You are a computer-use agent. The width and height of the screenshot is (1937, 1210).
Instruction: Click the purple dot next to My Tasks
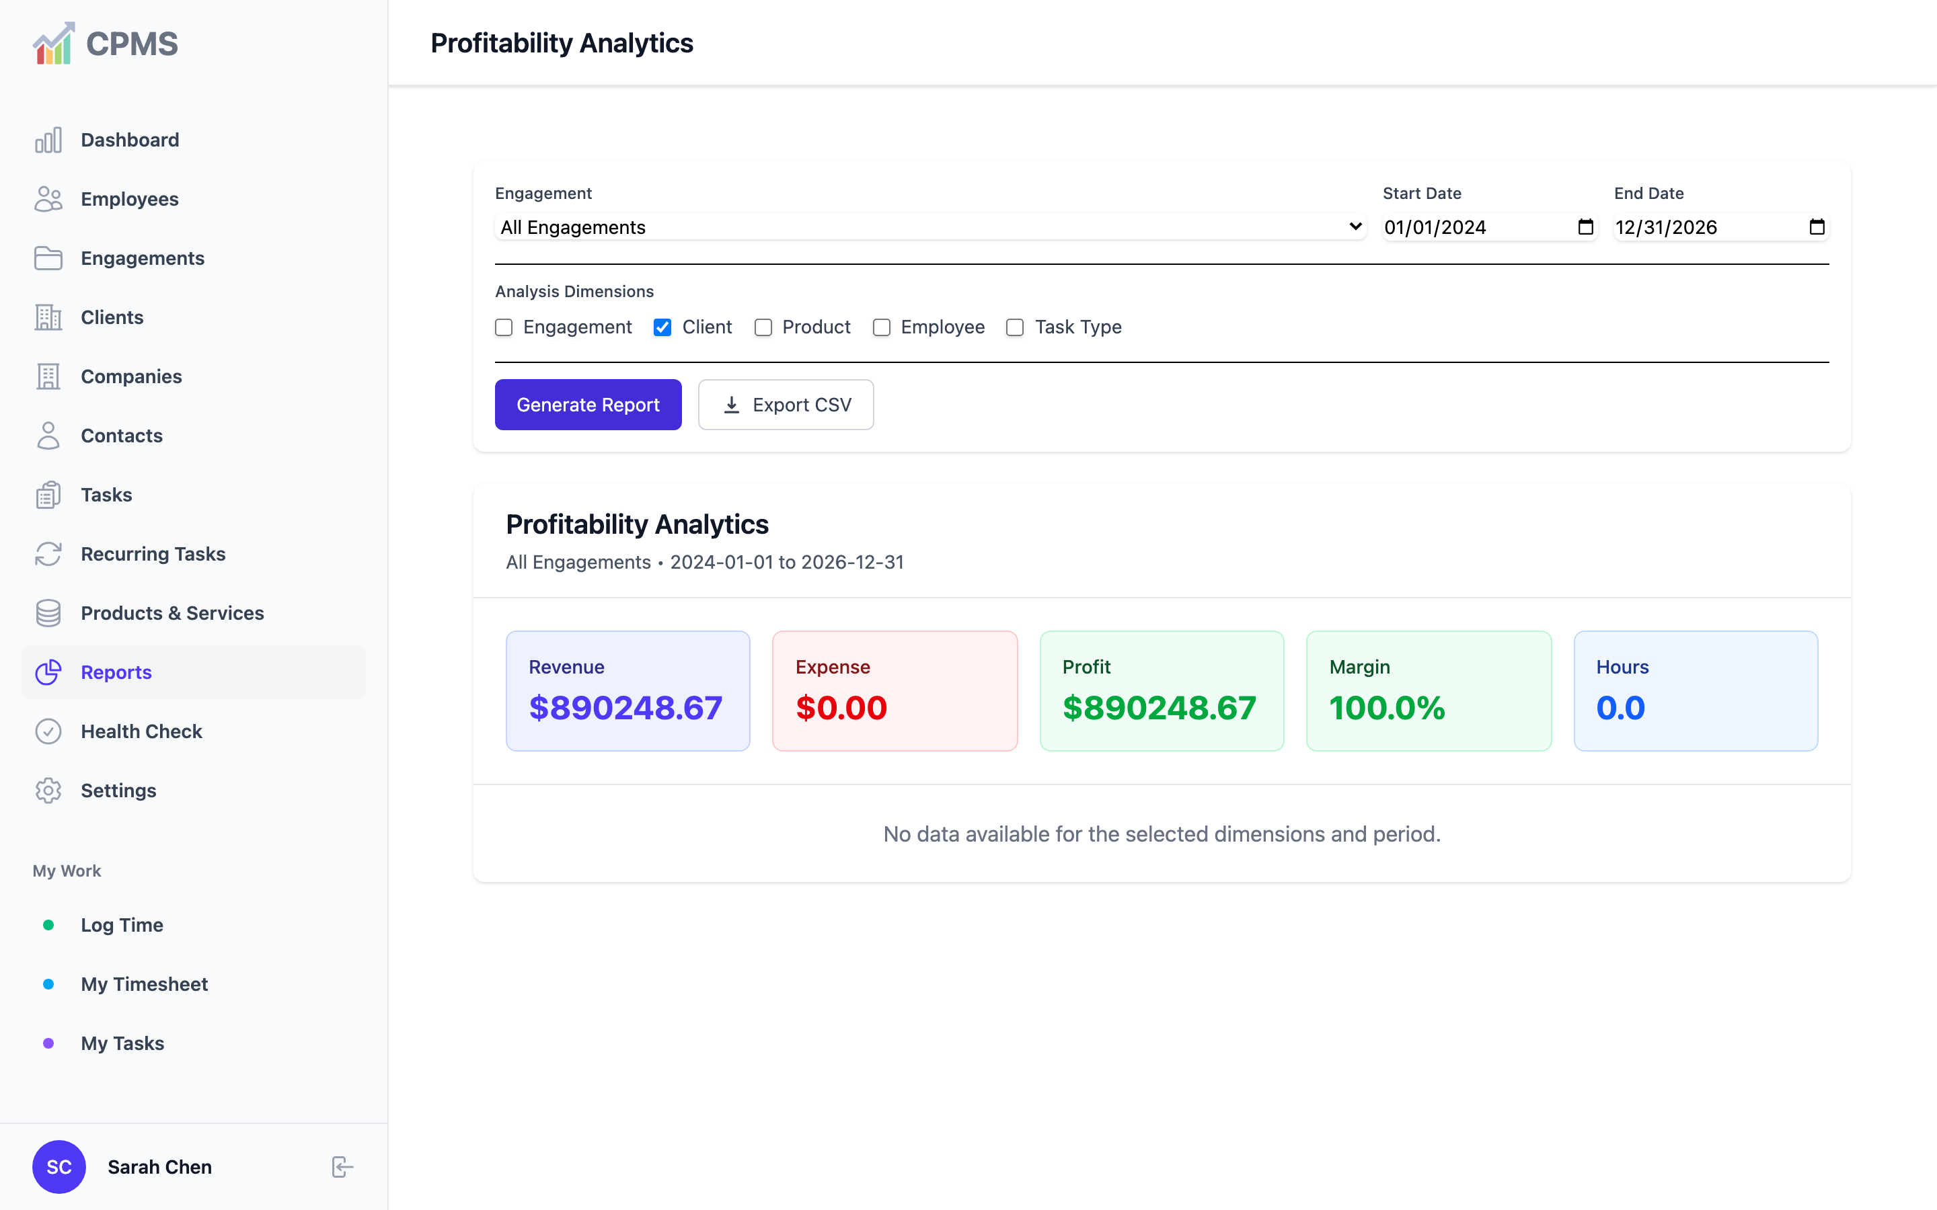pyautogui.click(x=48, y=1045)
